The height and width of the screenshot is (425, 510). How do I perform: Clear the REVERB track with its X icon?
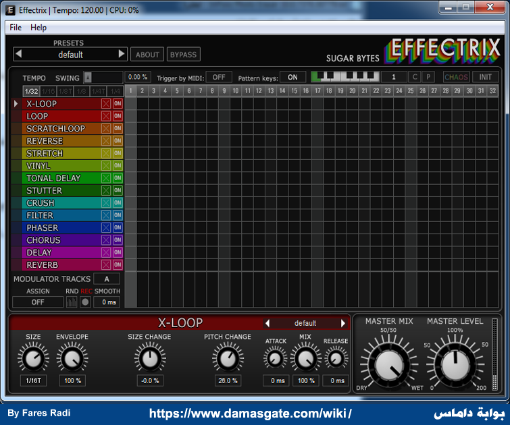106,265
